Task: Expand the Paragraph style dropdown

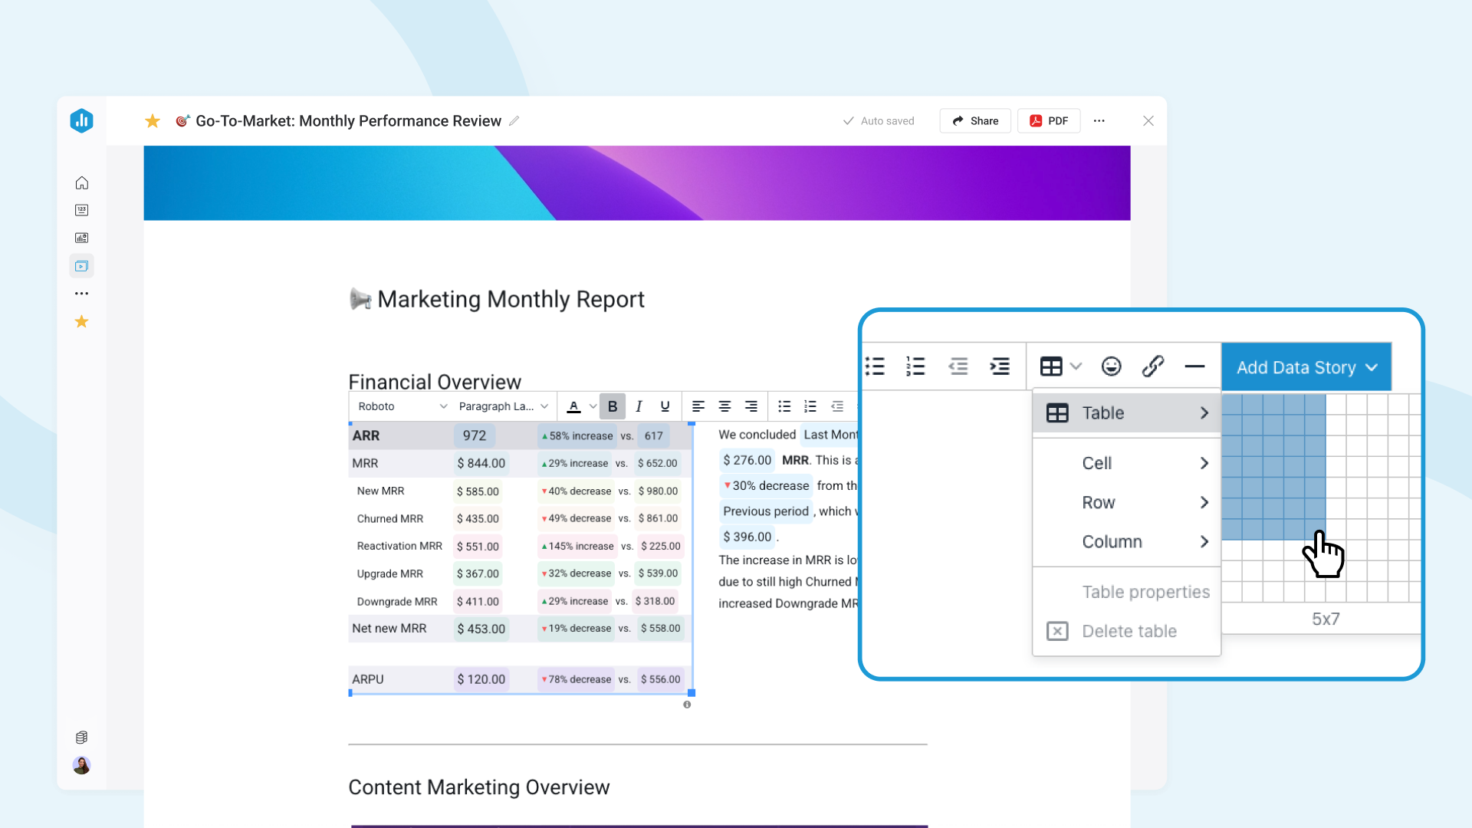Action: 502,406
